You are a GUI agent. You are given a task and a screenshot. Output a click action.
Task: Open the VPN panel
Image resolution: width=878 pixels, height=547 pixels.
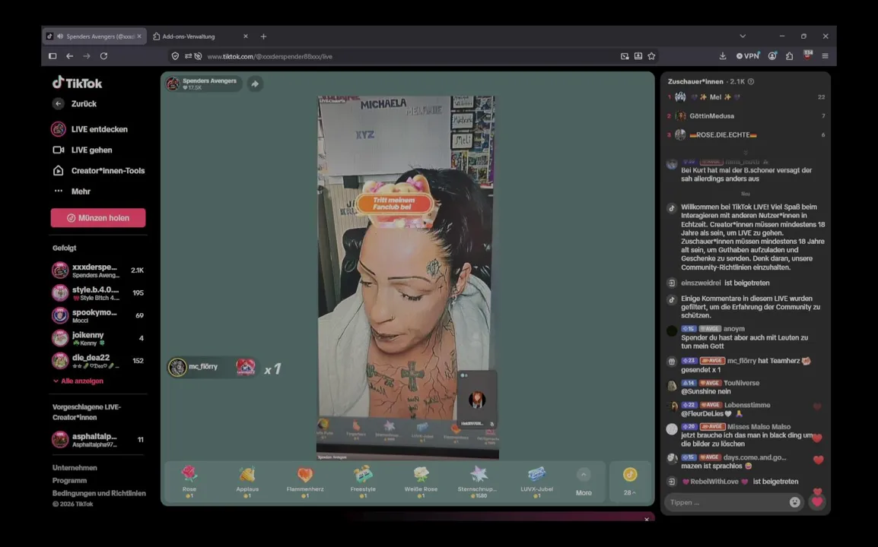pos(748,56)
